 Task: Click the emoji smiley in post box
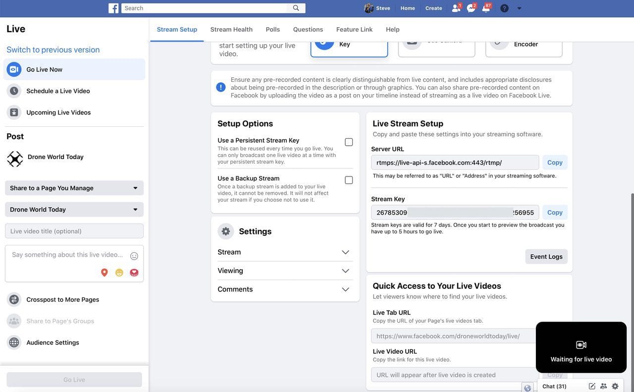coord(134,256)
